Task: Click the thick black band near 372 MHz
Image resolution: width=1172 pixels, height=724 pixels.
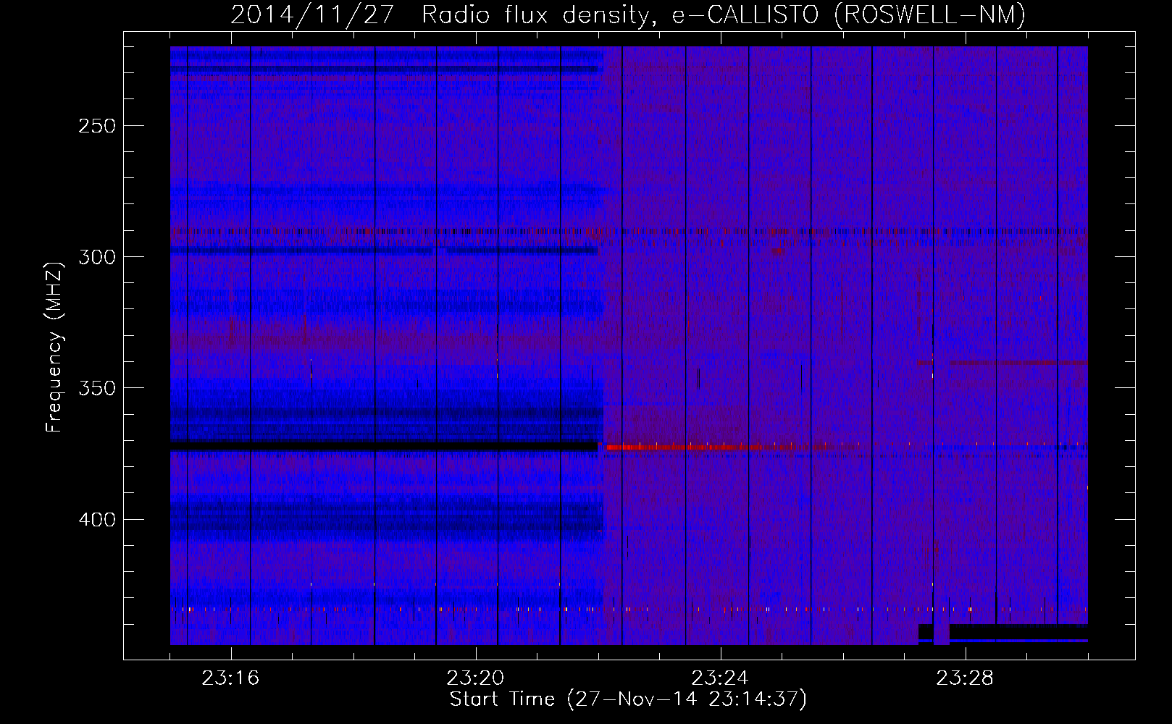Action: tap(384, 446)
